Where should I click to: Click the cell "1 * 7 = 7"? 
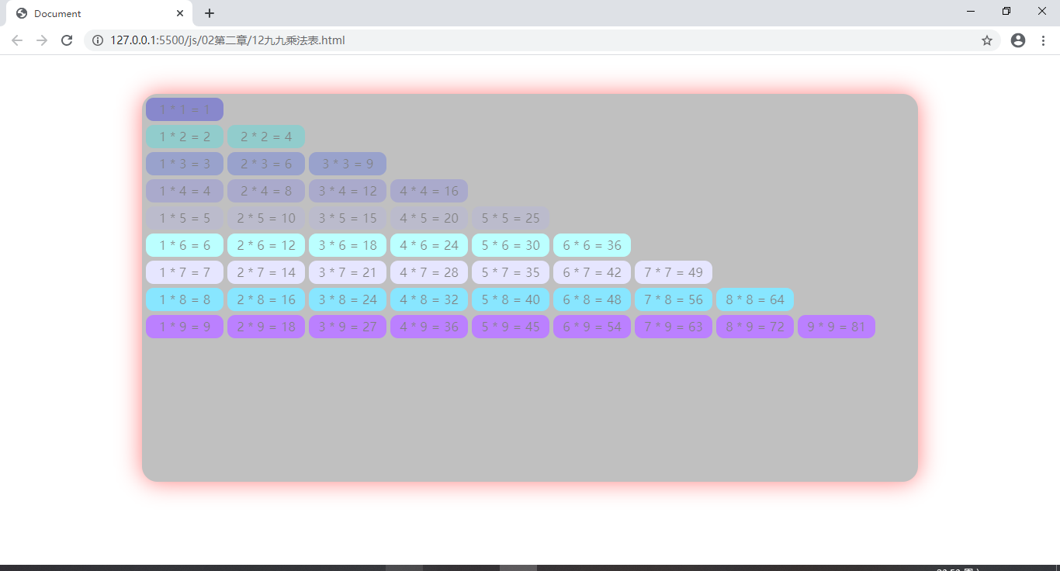tap(185, 272)
